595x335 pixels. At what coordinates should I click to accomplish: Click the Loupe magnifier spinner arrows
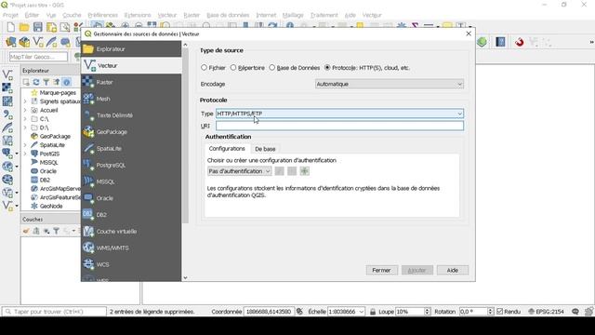coord(427,312)
